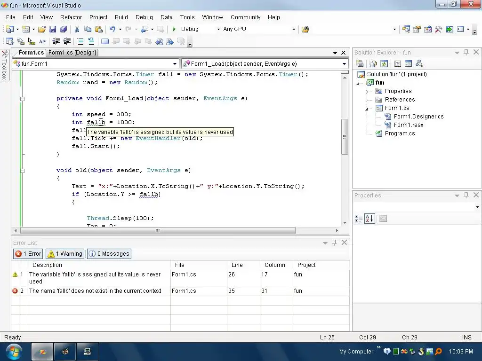Click the Open File folder icon
The width and height of the screenshot is (482, 361).
[42, 29]
